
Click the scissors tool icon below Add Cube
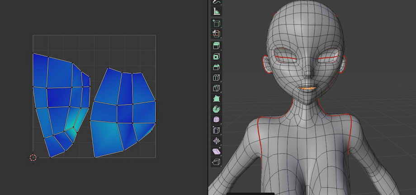[x=216, y=33]
